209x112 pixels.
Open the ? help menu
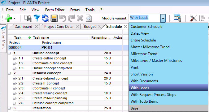(x=101, y=10)
